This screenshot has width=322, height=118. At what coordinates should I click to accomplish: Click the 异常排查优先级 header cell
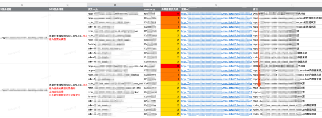pos(171,9)
